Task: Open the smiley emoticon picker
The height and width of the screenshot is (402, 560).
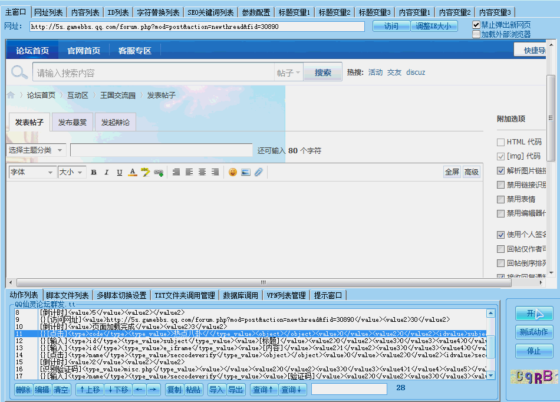Action: pos(233,172)
